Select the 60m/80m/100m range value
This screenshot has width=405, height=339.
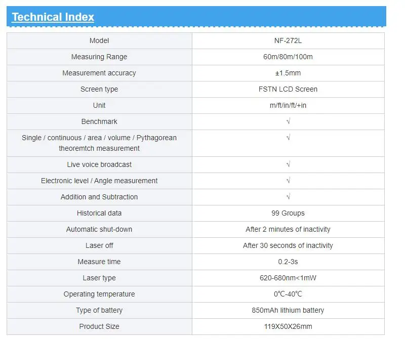coord(288,57)
